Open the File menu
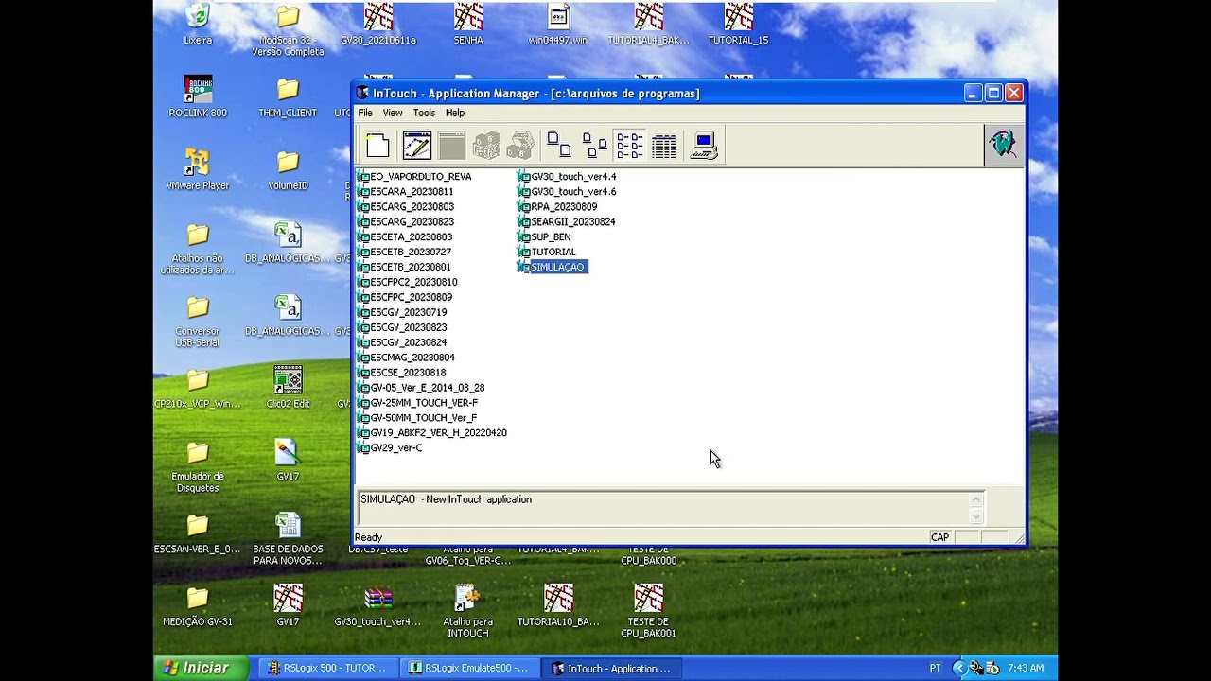Screen dimensions: 1211x681 (x=364, y=113)
